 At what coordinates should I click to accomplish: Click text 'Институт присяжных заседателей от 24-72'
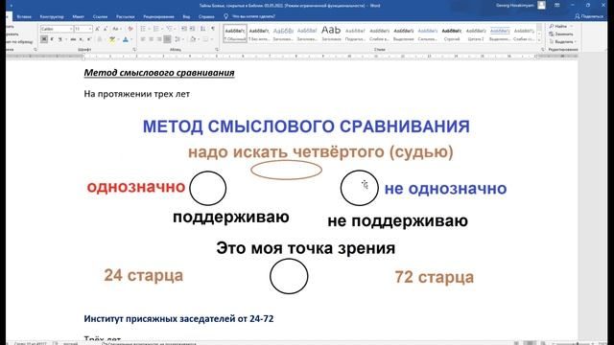tap(178, 319)
